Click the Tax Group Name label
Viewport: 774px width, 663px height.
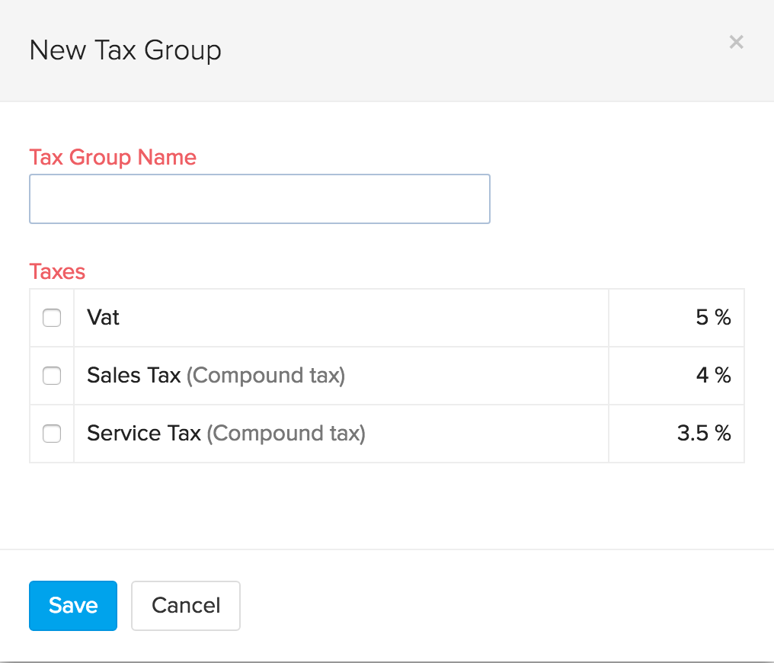tap(112, 157)
